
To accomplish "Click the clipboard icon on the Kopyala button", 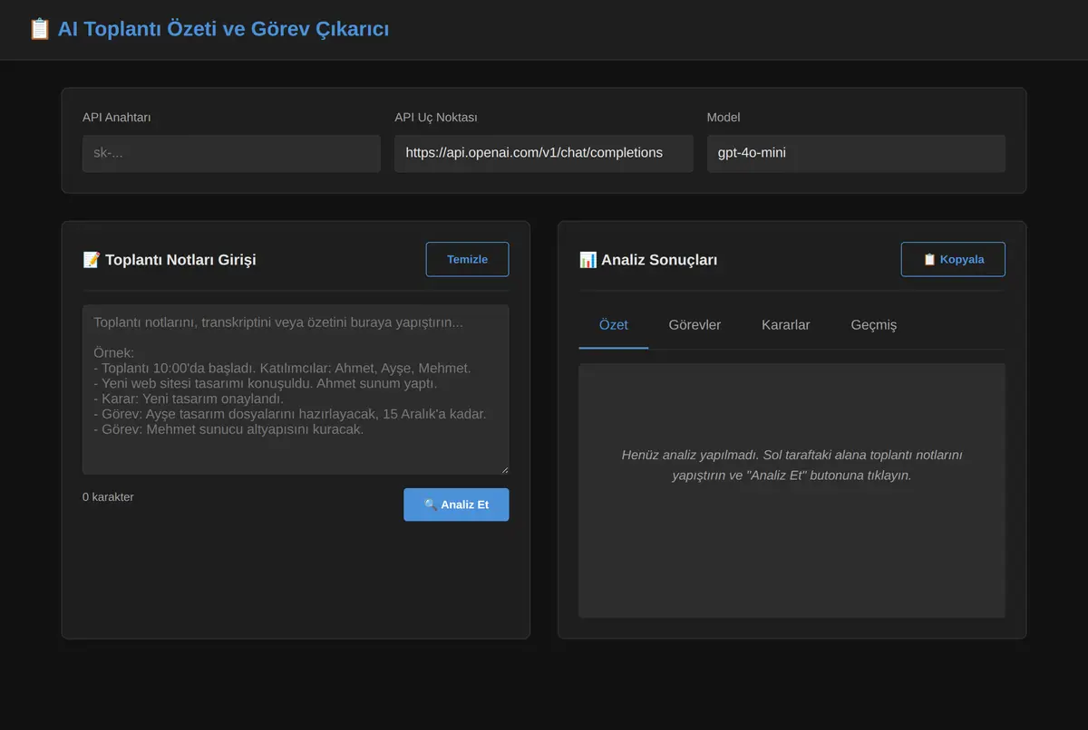I will (929, 259).
